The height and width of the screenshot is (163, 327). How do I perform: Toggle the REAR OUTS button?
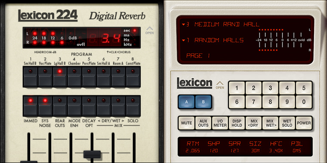pos(60,106)
